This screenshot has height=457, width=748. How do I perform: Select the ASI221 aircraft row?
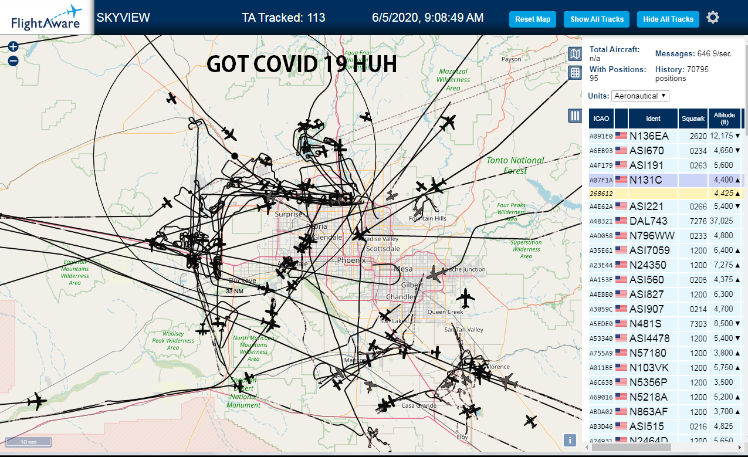point(666,207)
